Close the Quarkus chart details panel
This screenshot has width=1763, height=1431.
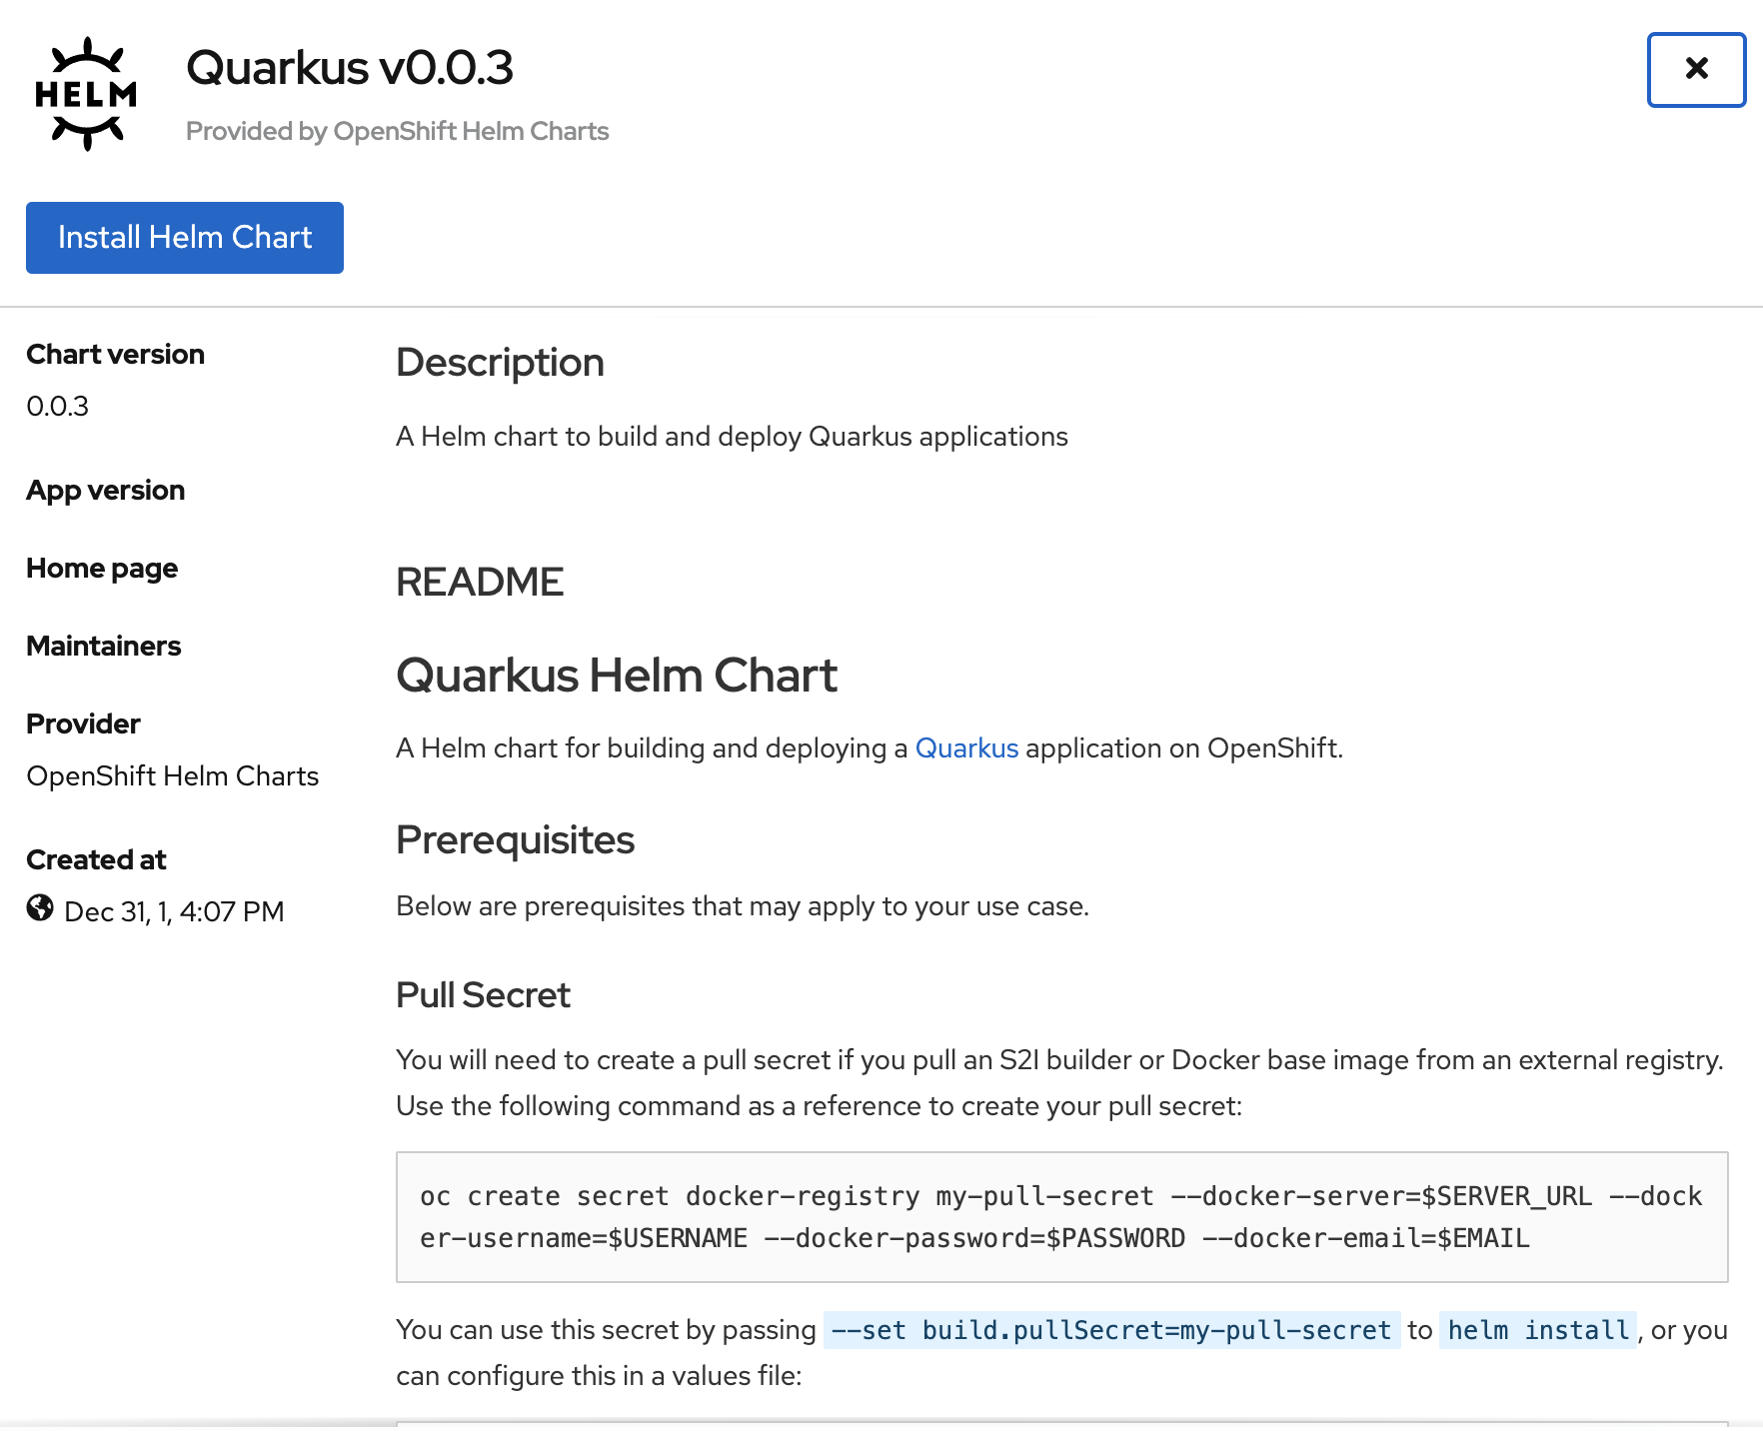pyautogui.click(x=1695, y=69)
